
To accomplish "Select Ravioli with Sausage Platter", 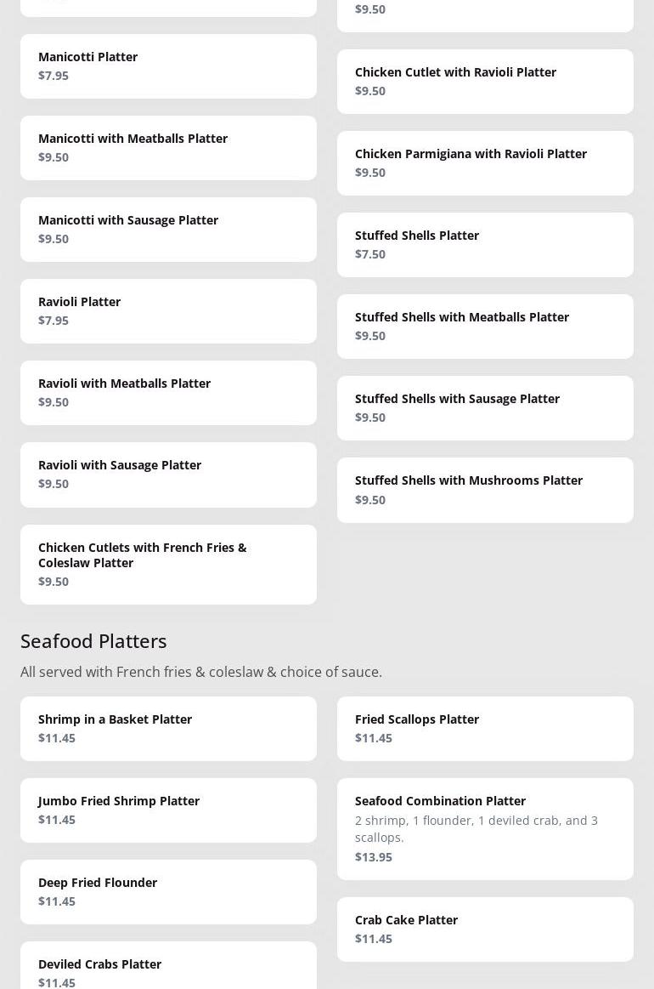I will [x=168, y=475].
